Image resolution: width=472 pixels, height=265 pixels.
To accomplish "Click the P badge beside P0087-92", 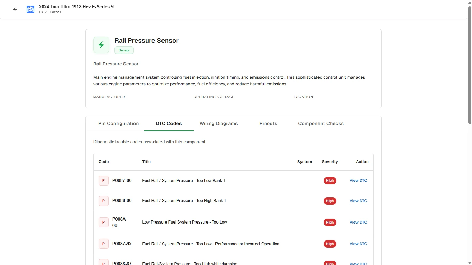I will pos(103,244).
